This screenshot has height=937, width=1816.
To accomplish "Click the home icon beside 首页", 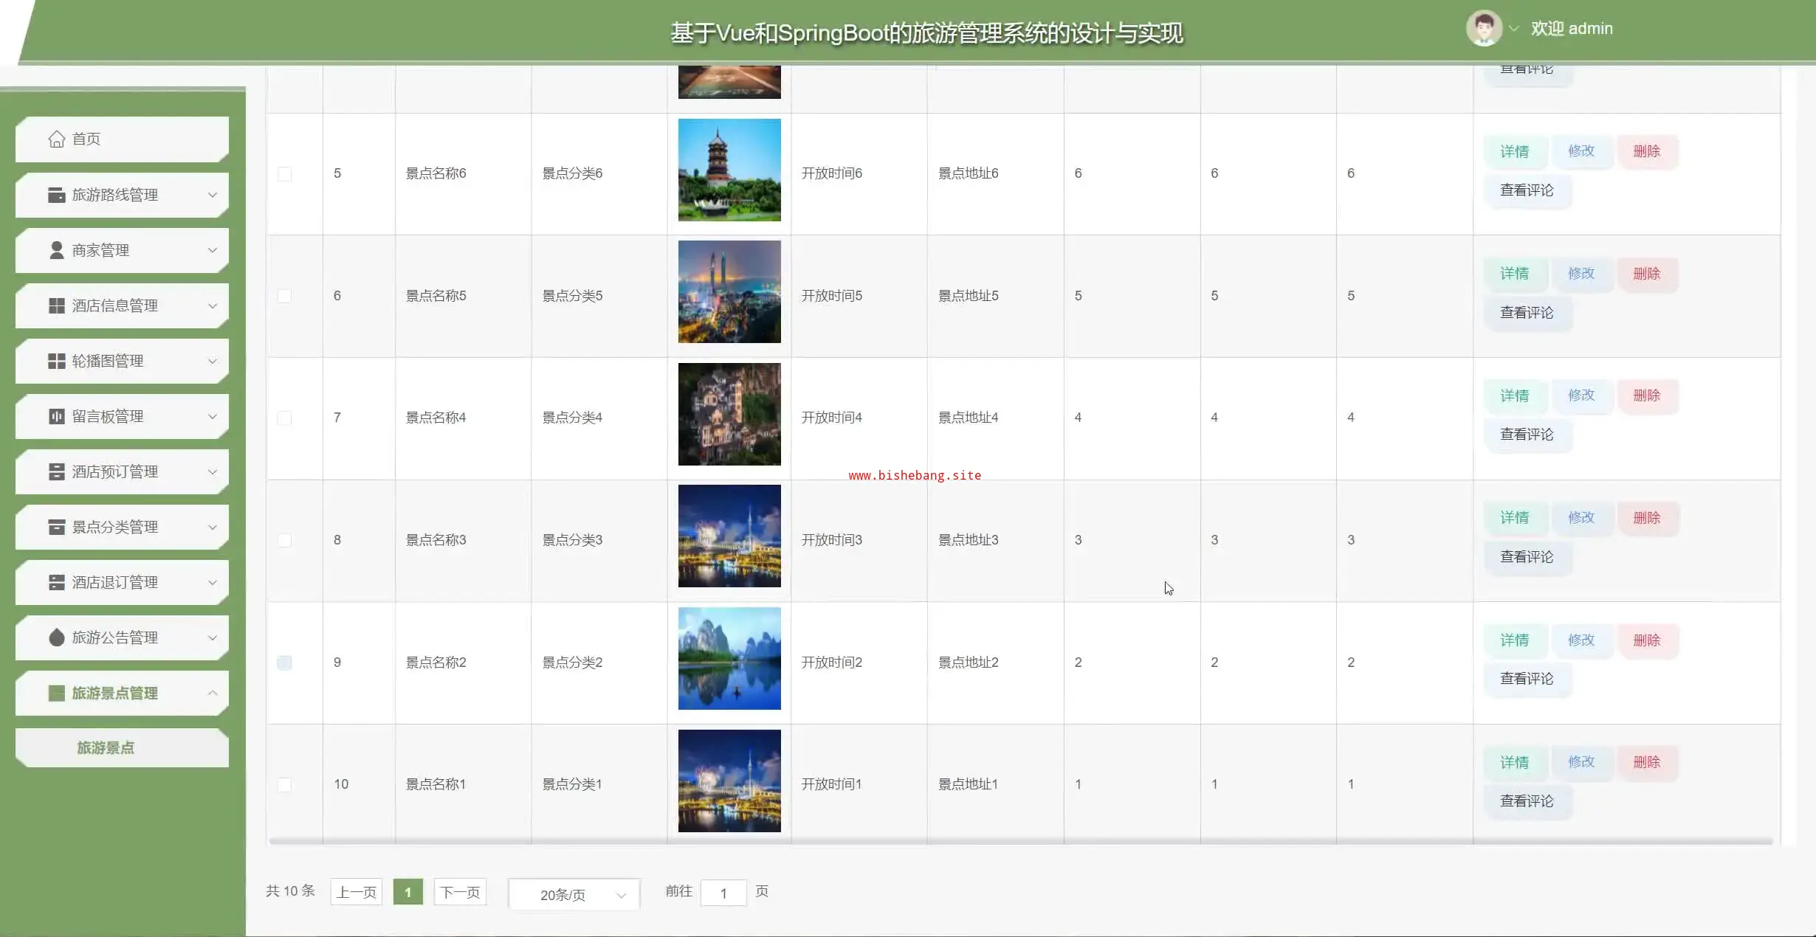I will coord(56,139).
